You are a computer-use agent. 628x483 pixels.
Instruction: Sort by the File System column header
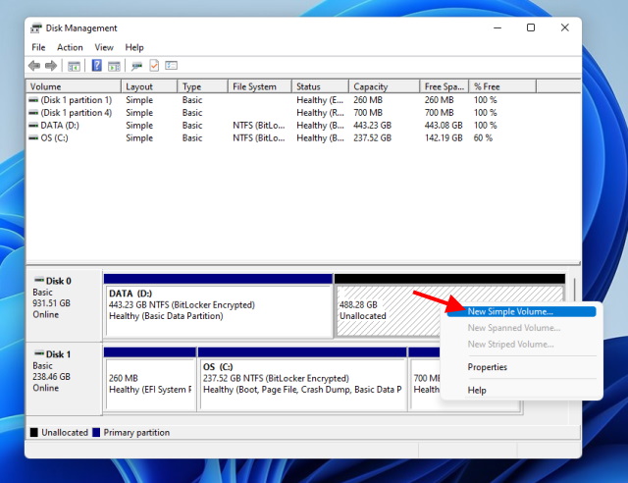tap(259, 86)
